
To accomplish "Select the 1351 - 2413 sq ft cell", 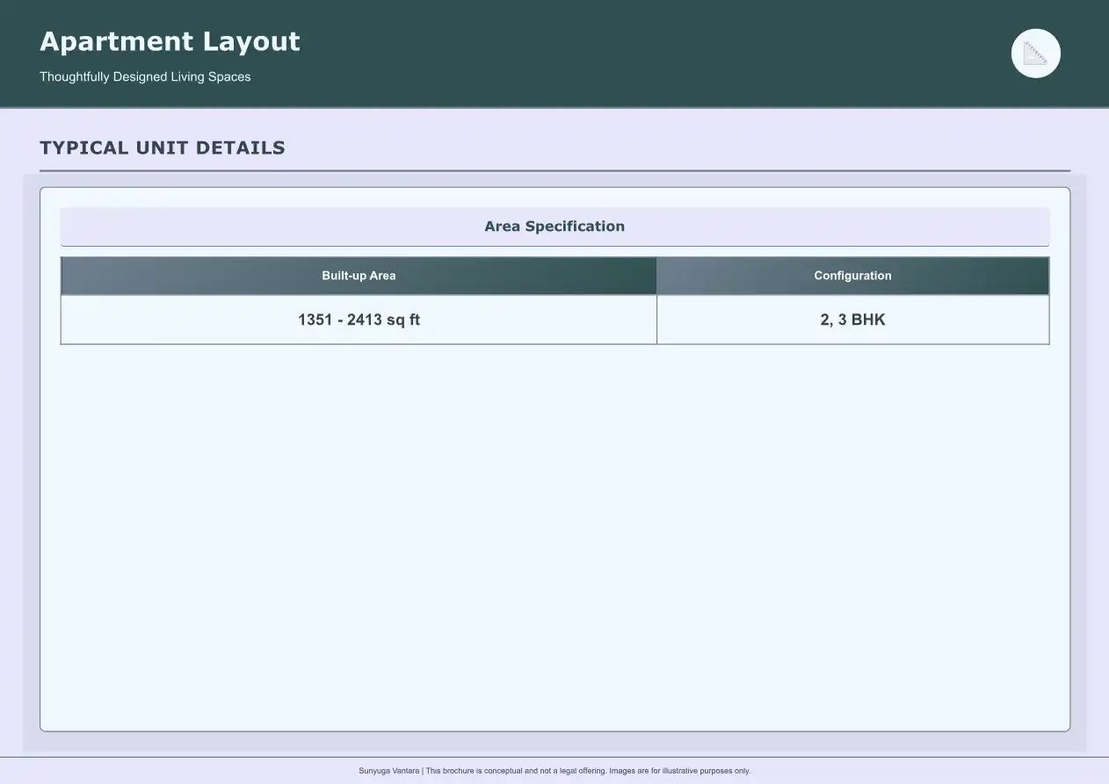I will pyautogui.click(x=359, y=320).
